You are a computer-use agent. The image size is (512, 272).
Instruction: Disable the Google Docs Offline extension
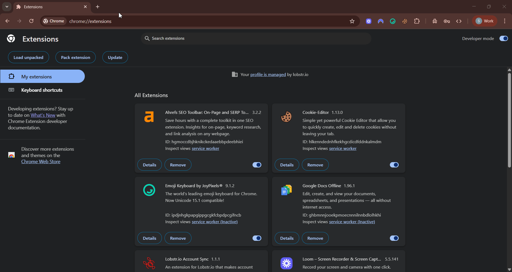pos(394,238)
